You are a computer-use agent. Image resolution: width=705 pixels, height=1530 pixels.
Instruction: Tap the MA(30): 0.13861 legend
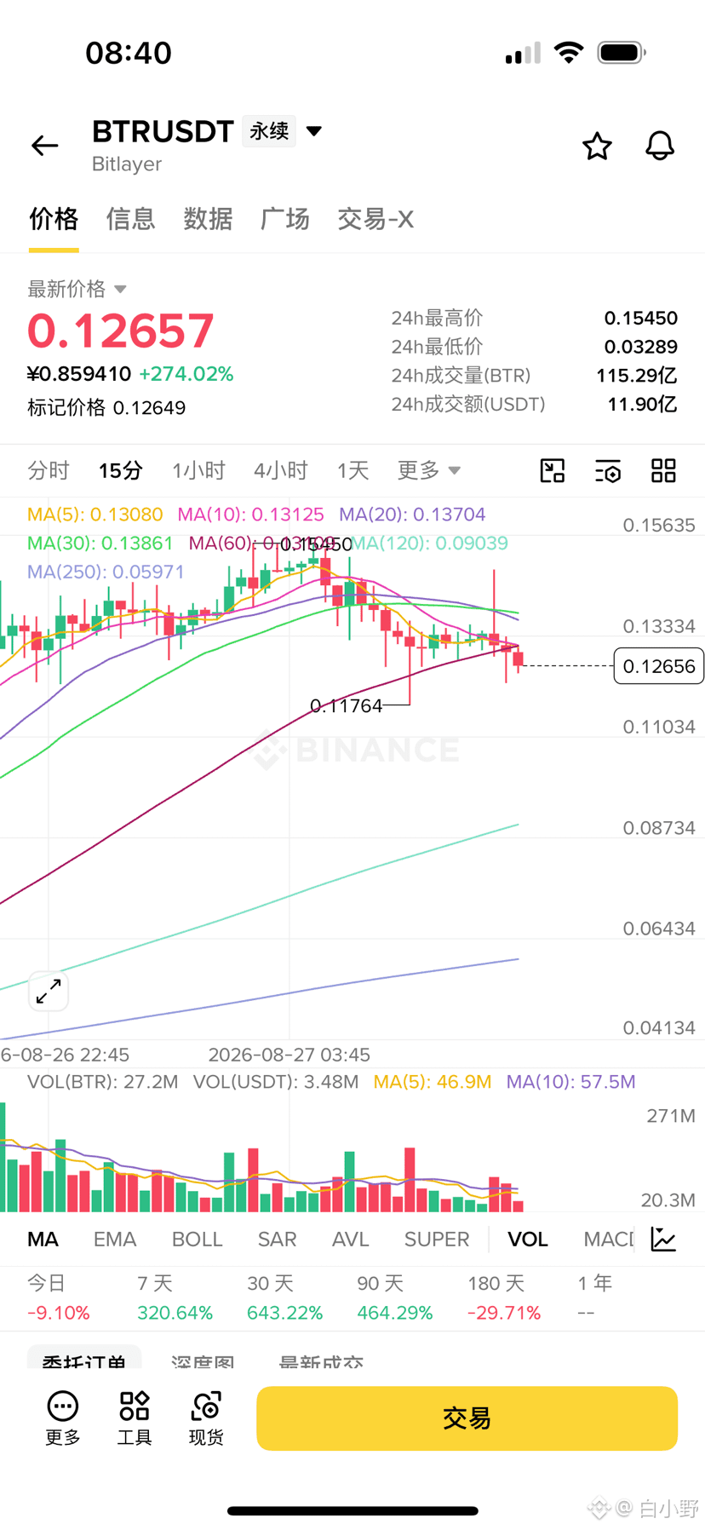(100, 544)
